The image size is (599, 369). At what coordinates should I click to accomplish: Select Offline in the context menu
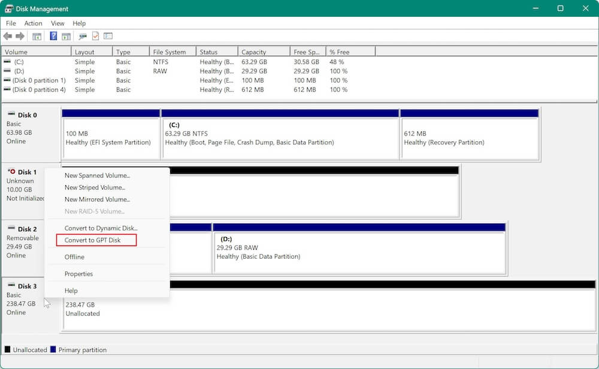pyautogui.click(x=74, y=257)
